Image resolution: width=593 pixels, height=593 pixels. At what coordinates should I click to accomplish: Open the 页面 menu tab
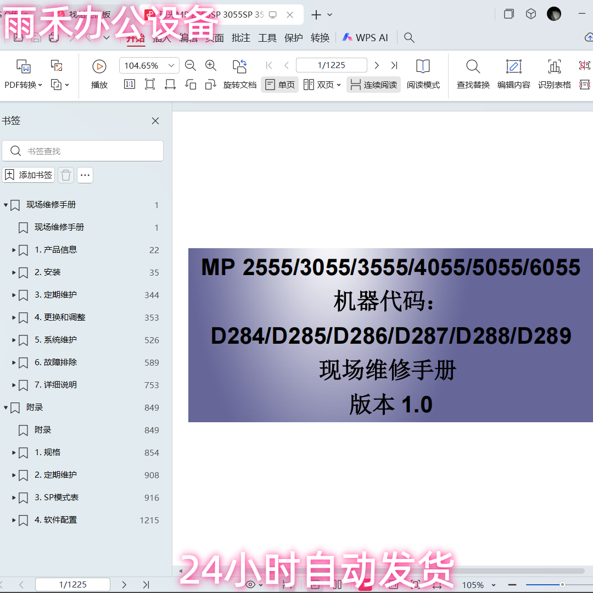click(215, 38)
